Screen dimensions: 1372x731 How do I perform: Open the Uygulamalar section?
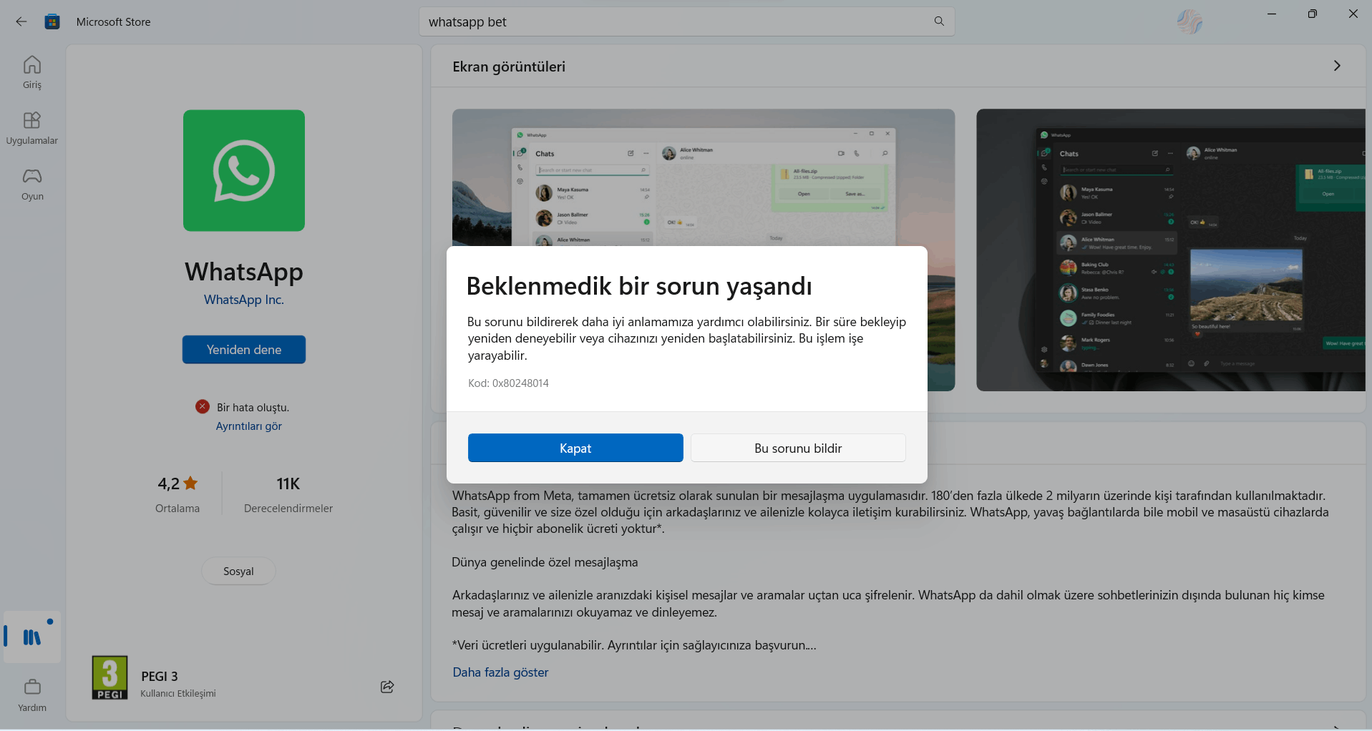point(32,128)
